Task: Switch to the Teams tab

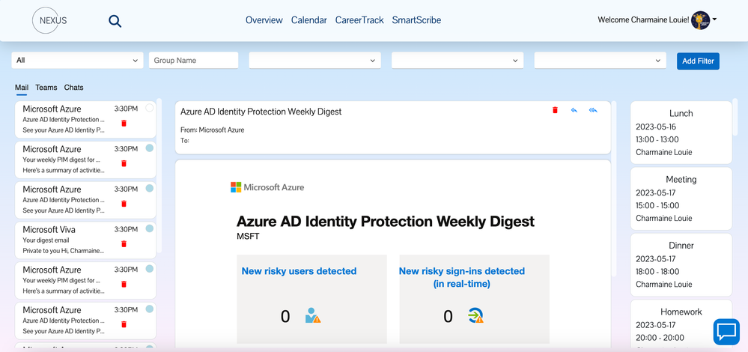Action: pyautogui.click(x=46, y=88)
